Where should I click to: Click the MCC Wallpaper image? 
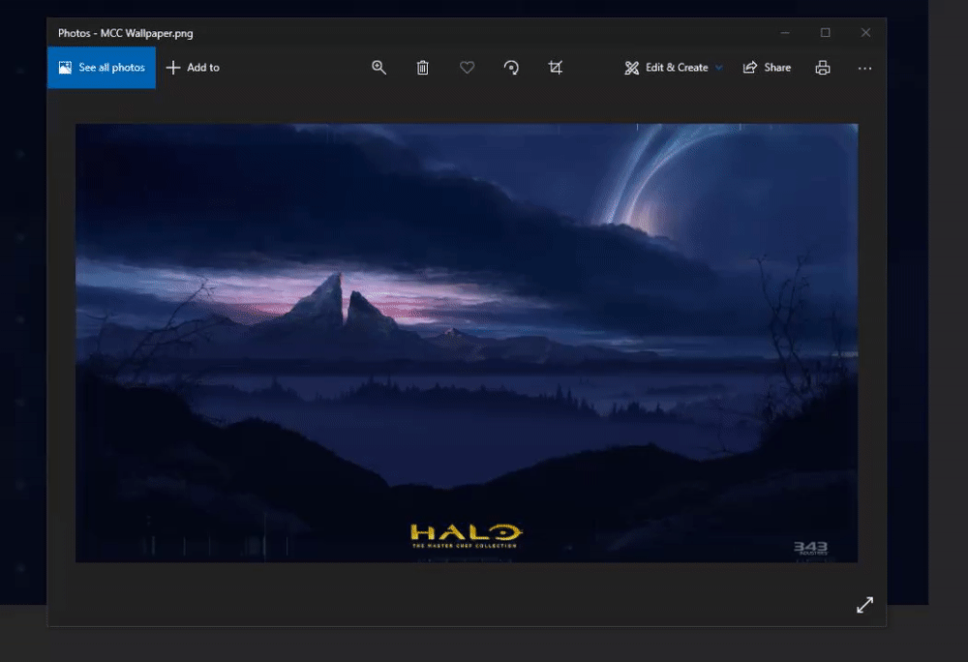point(467,343)
